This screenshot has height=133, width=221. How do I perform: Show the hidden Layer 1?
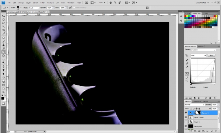coord(186,122)
